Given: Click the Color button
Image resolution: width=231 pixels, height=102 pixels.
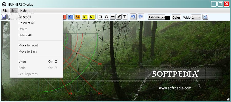Looking at the screenshot, I should 176,17.
